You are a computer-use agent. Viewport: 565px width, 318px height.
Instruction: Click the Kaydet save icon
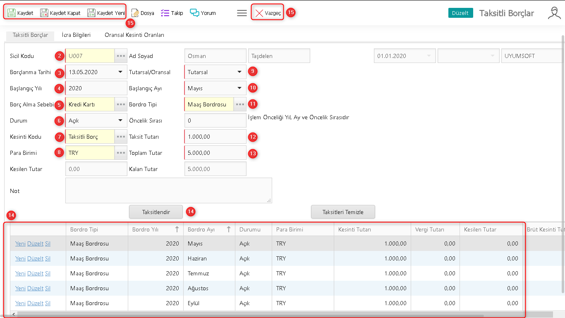[12, 13]
